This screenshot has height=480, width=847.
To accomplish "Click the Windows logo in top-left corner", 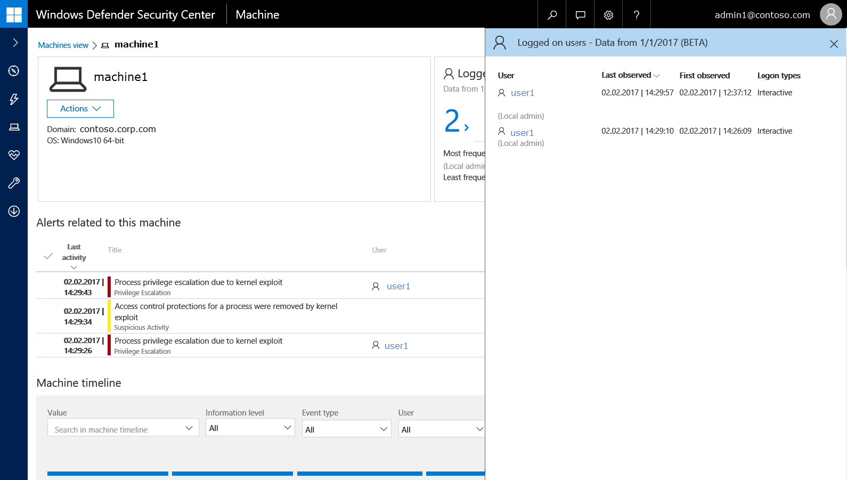I will 14,14.
